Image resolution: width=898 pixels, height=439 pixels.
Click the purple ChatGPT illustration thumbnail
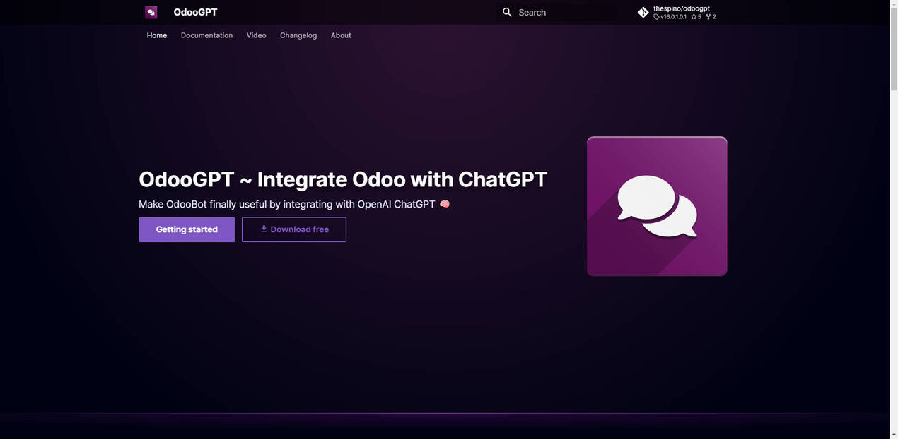pos(657,205)
